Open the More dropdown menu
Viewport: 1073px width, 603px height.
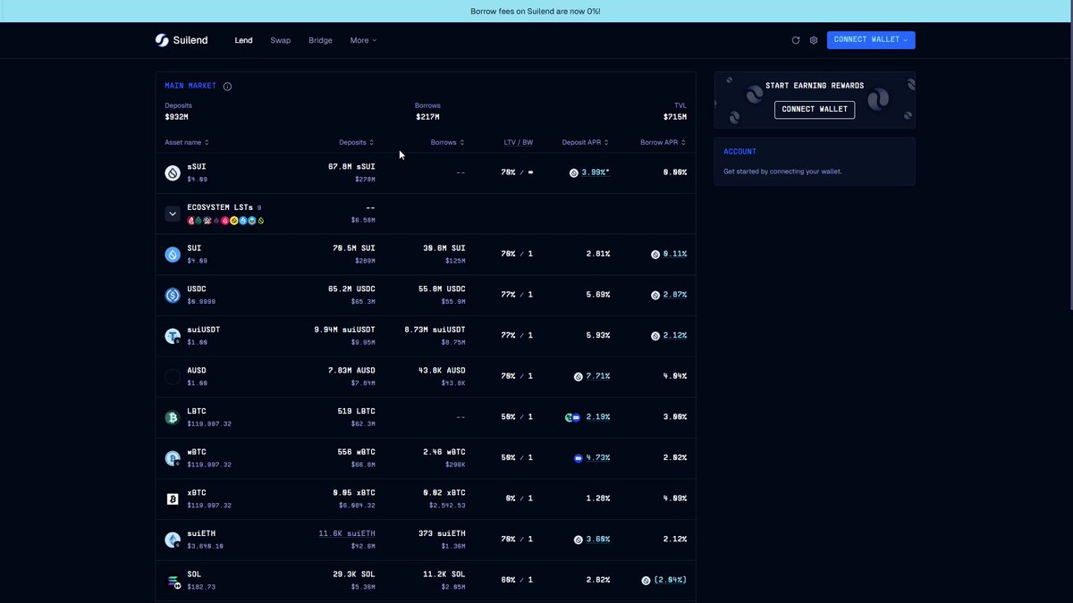(x=363, y=40)
